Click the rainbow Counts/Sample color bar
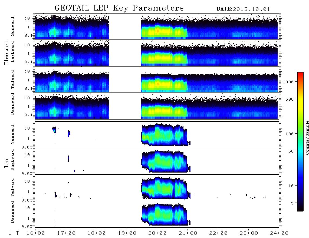The height and width of the screenshot is (238, 309). (x=300, y=142)
